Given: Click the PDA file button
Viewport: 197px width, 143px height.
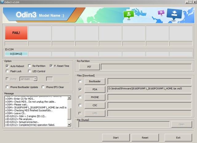Looking at the screenshot, I should (95, 89).
